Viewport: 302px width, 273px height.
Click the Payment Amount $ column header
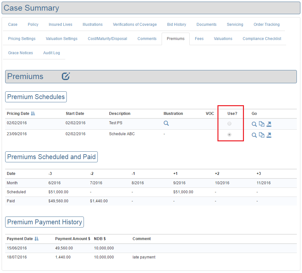[73, 239]
